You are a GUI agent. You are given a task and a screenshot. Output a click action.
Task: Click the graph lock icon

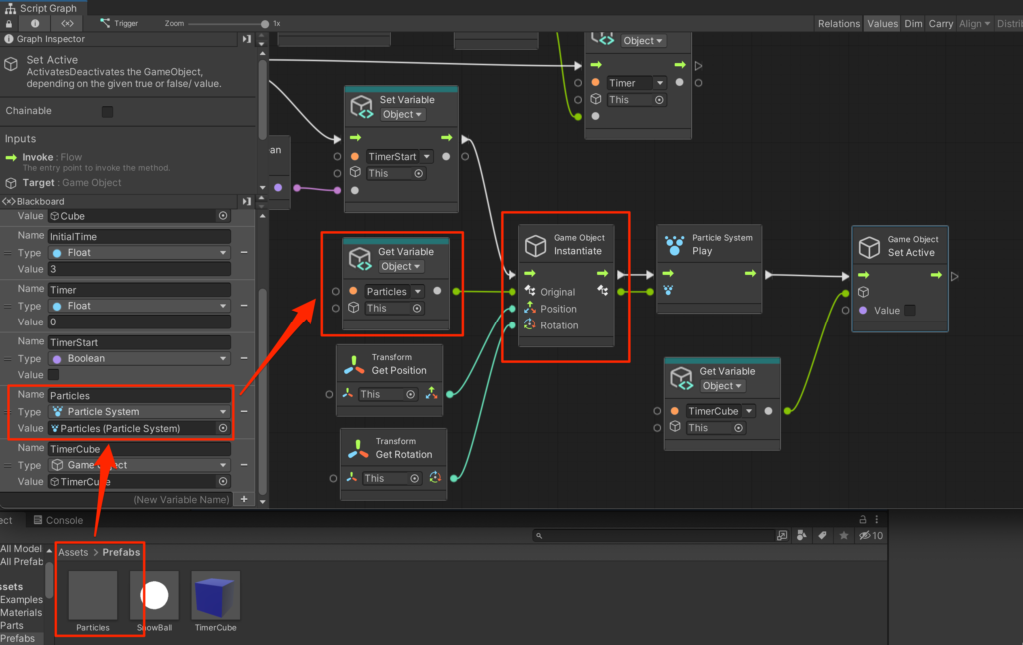tap(8, 22)
